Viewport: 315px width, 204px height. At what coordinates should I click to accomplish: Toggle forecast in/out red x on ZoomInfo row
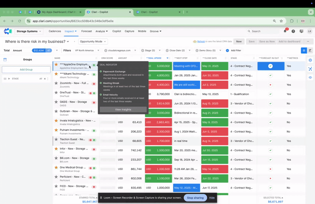(271, 85)
